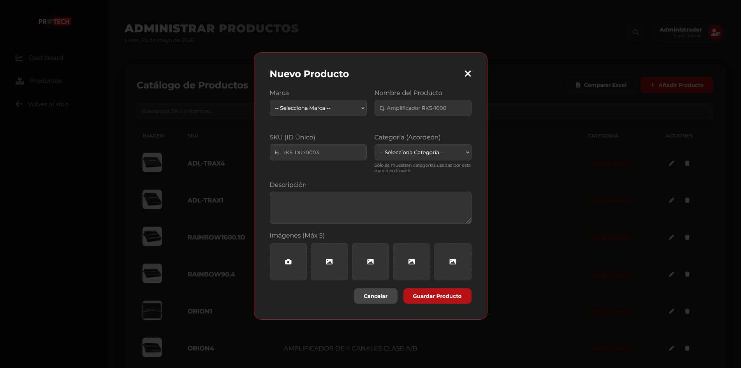The image size is (741, 368).
Task: Focus the Buscar por SKU o Nombre field
Action: coord(425,111)
